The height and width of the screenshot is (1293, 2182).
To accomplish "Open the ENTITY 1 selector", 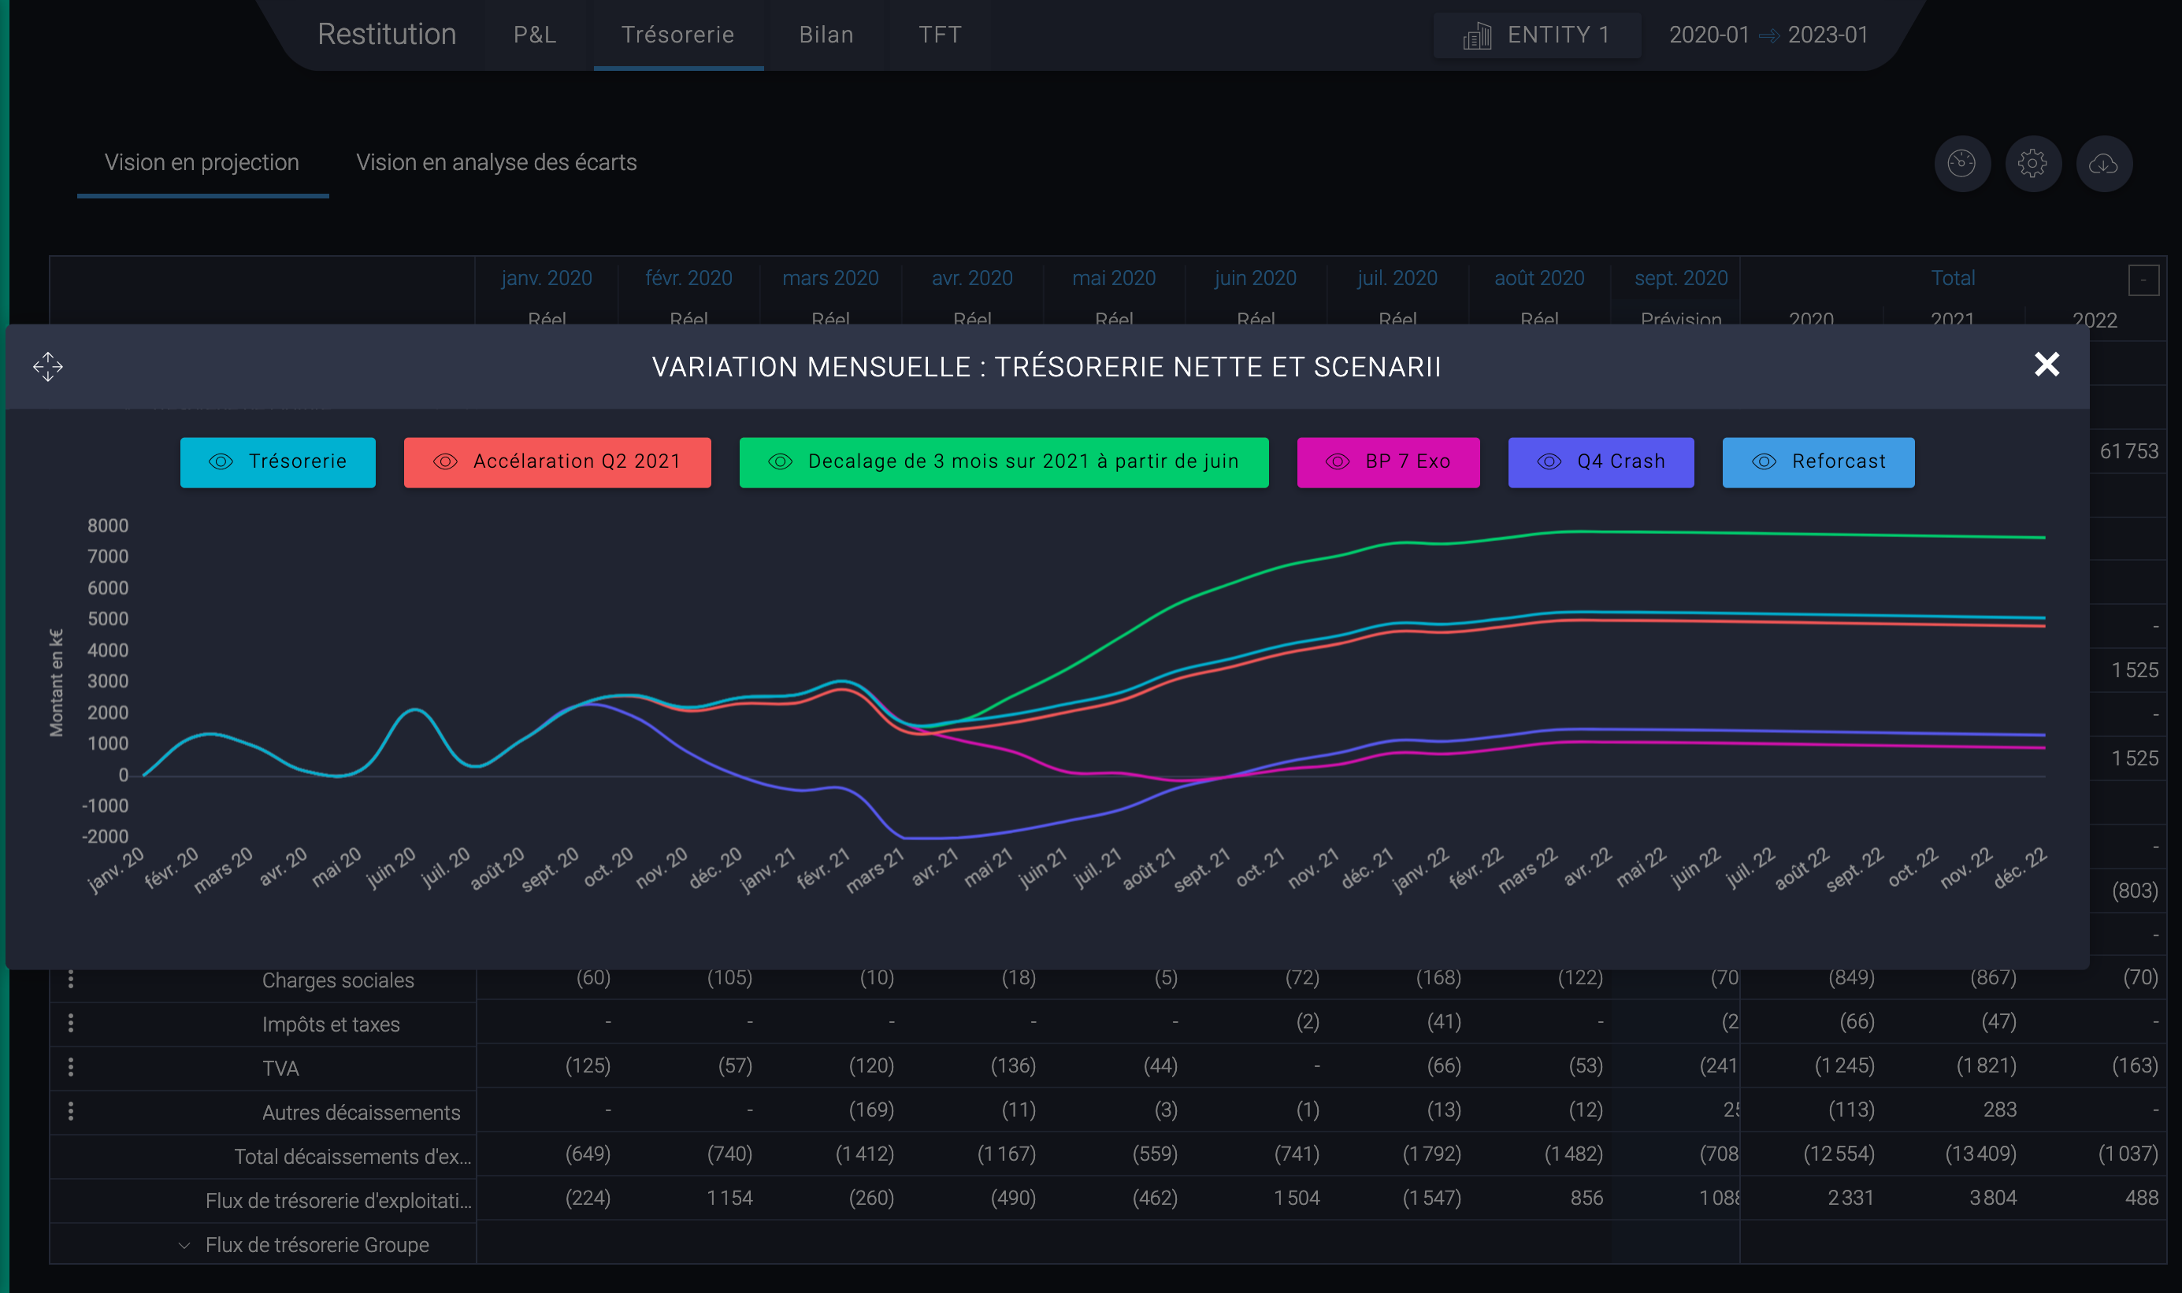I will [x=1537, y=35].
